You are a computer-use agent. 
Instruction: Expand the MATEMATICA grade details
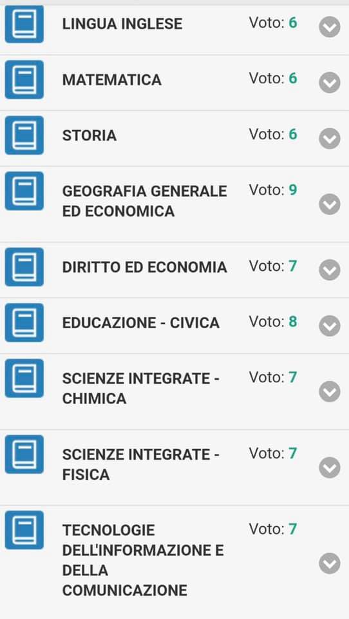329,83
